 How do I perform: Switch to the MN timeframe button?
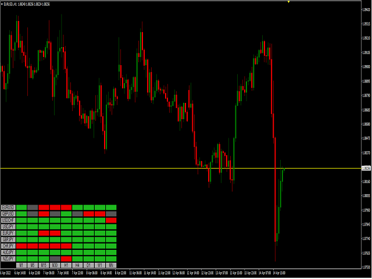pos(111,265)
